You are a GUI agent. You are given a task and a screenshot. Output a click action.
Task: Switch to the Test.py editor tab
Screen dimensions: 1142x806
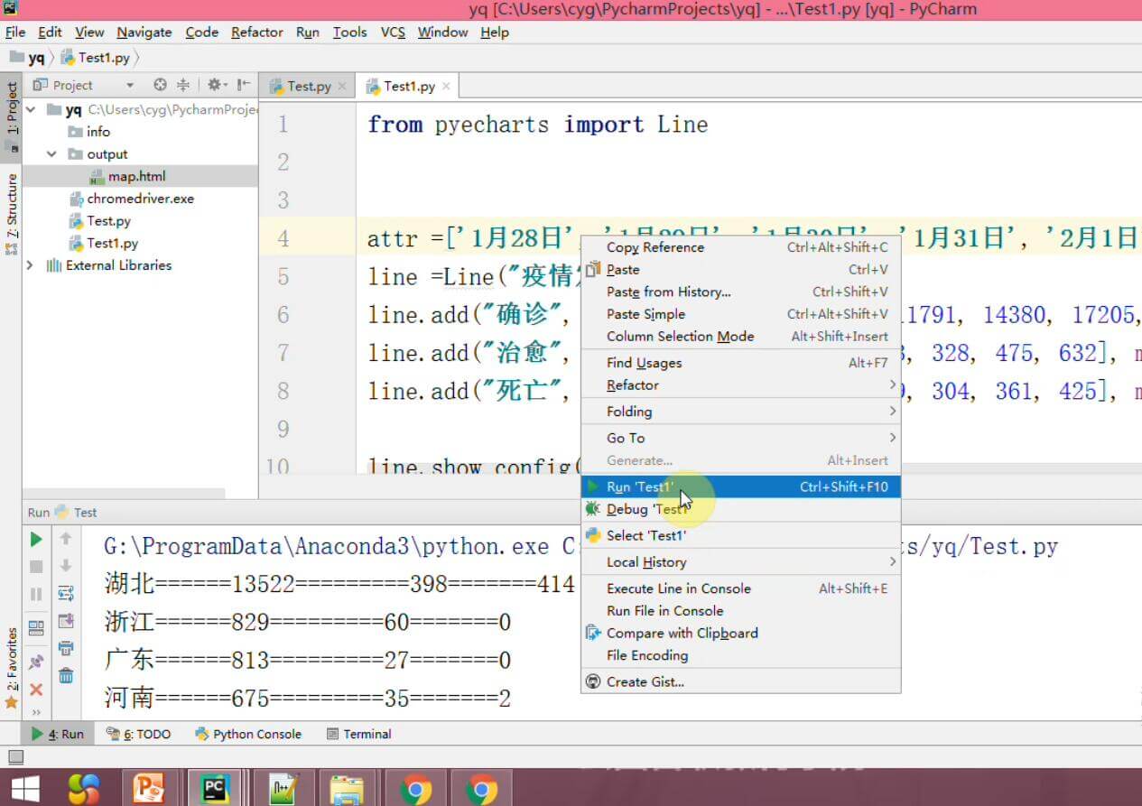click(x=308, y=87)
